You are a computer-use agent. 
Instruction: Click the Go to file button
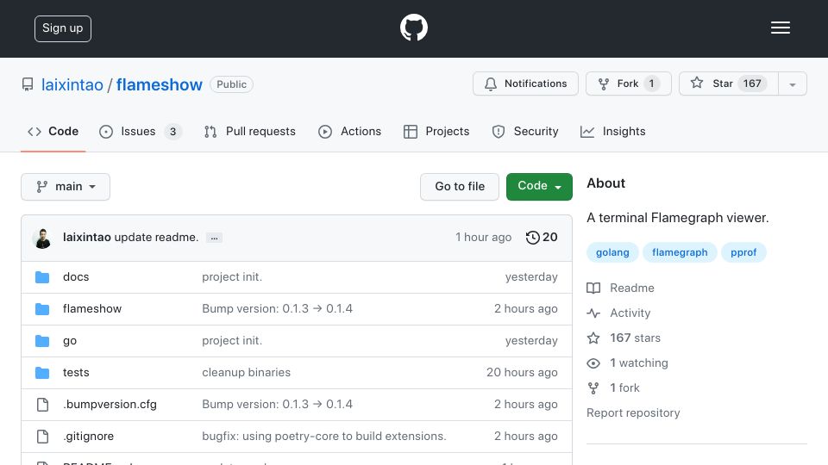pyautogui.click(x=460, y=187)
